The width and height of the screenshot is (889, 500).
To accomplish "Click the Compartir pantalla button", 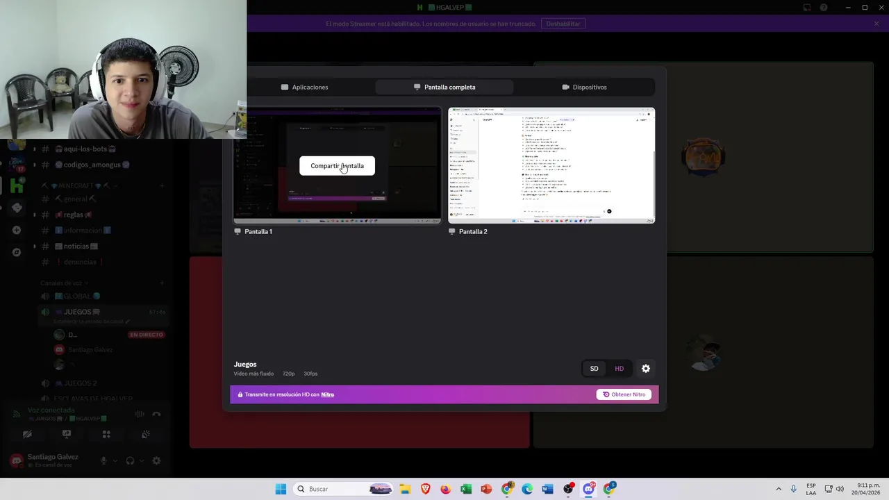I will point(337,166).
